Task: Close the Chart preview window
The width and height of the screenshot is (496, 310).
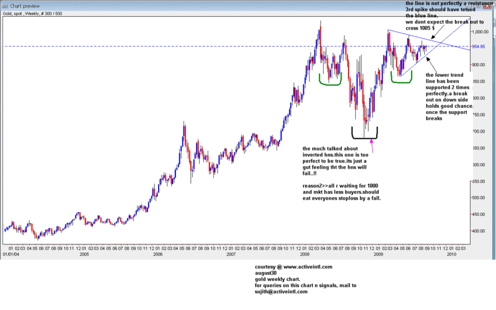Action: click(487, 6)
